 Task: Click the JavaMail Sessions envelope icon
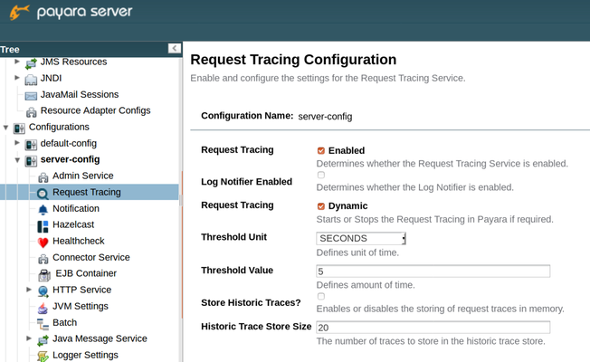(x=31, y=95)
